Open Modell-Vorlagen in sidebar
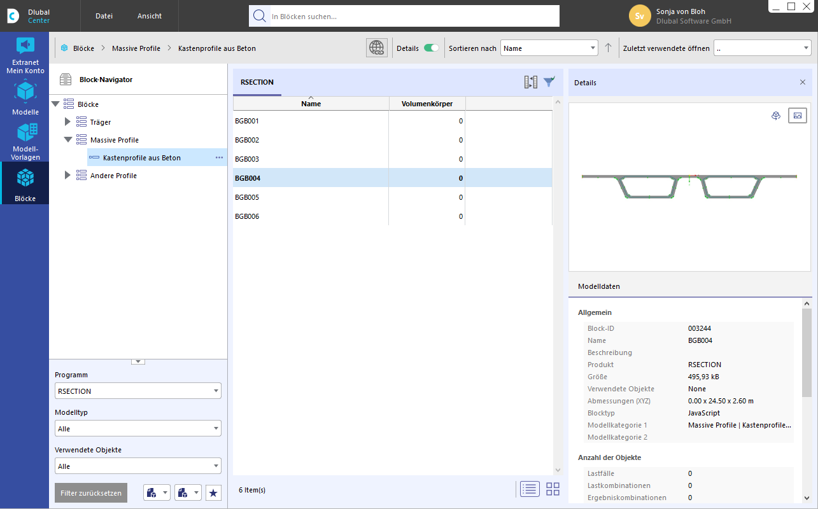818x509 pixels. click(x=25, y=141)
